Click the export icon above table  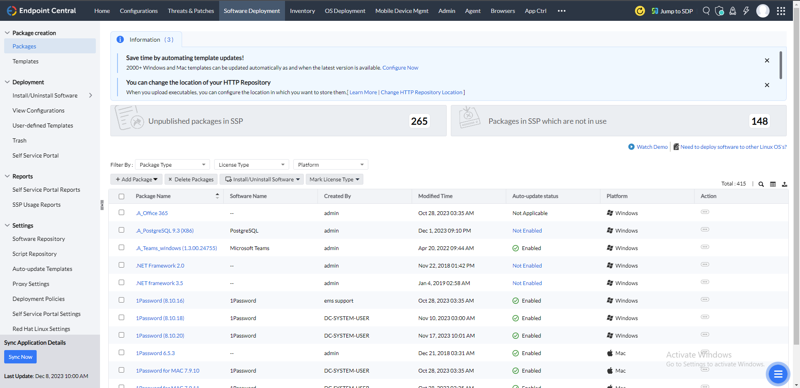pyautogui.click(x=785, y=184)
